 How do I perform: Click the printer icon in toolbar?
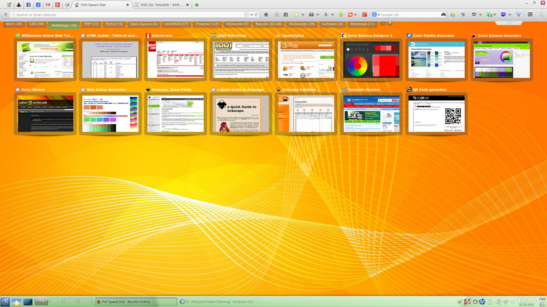311,14
